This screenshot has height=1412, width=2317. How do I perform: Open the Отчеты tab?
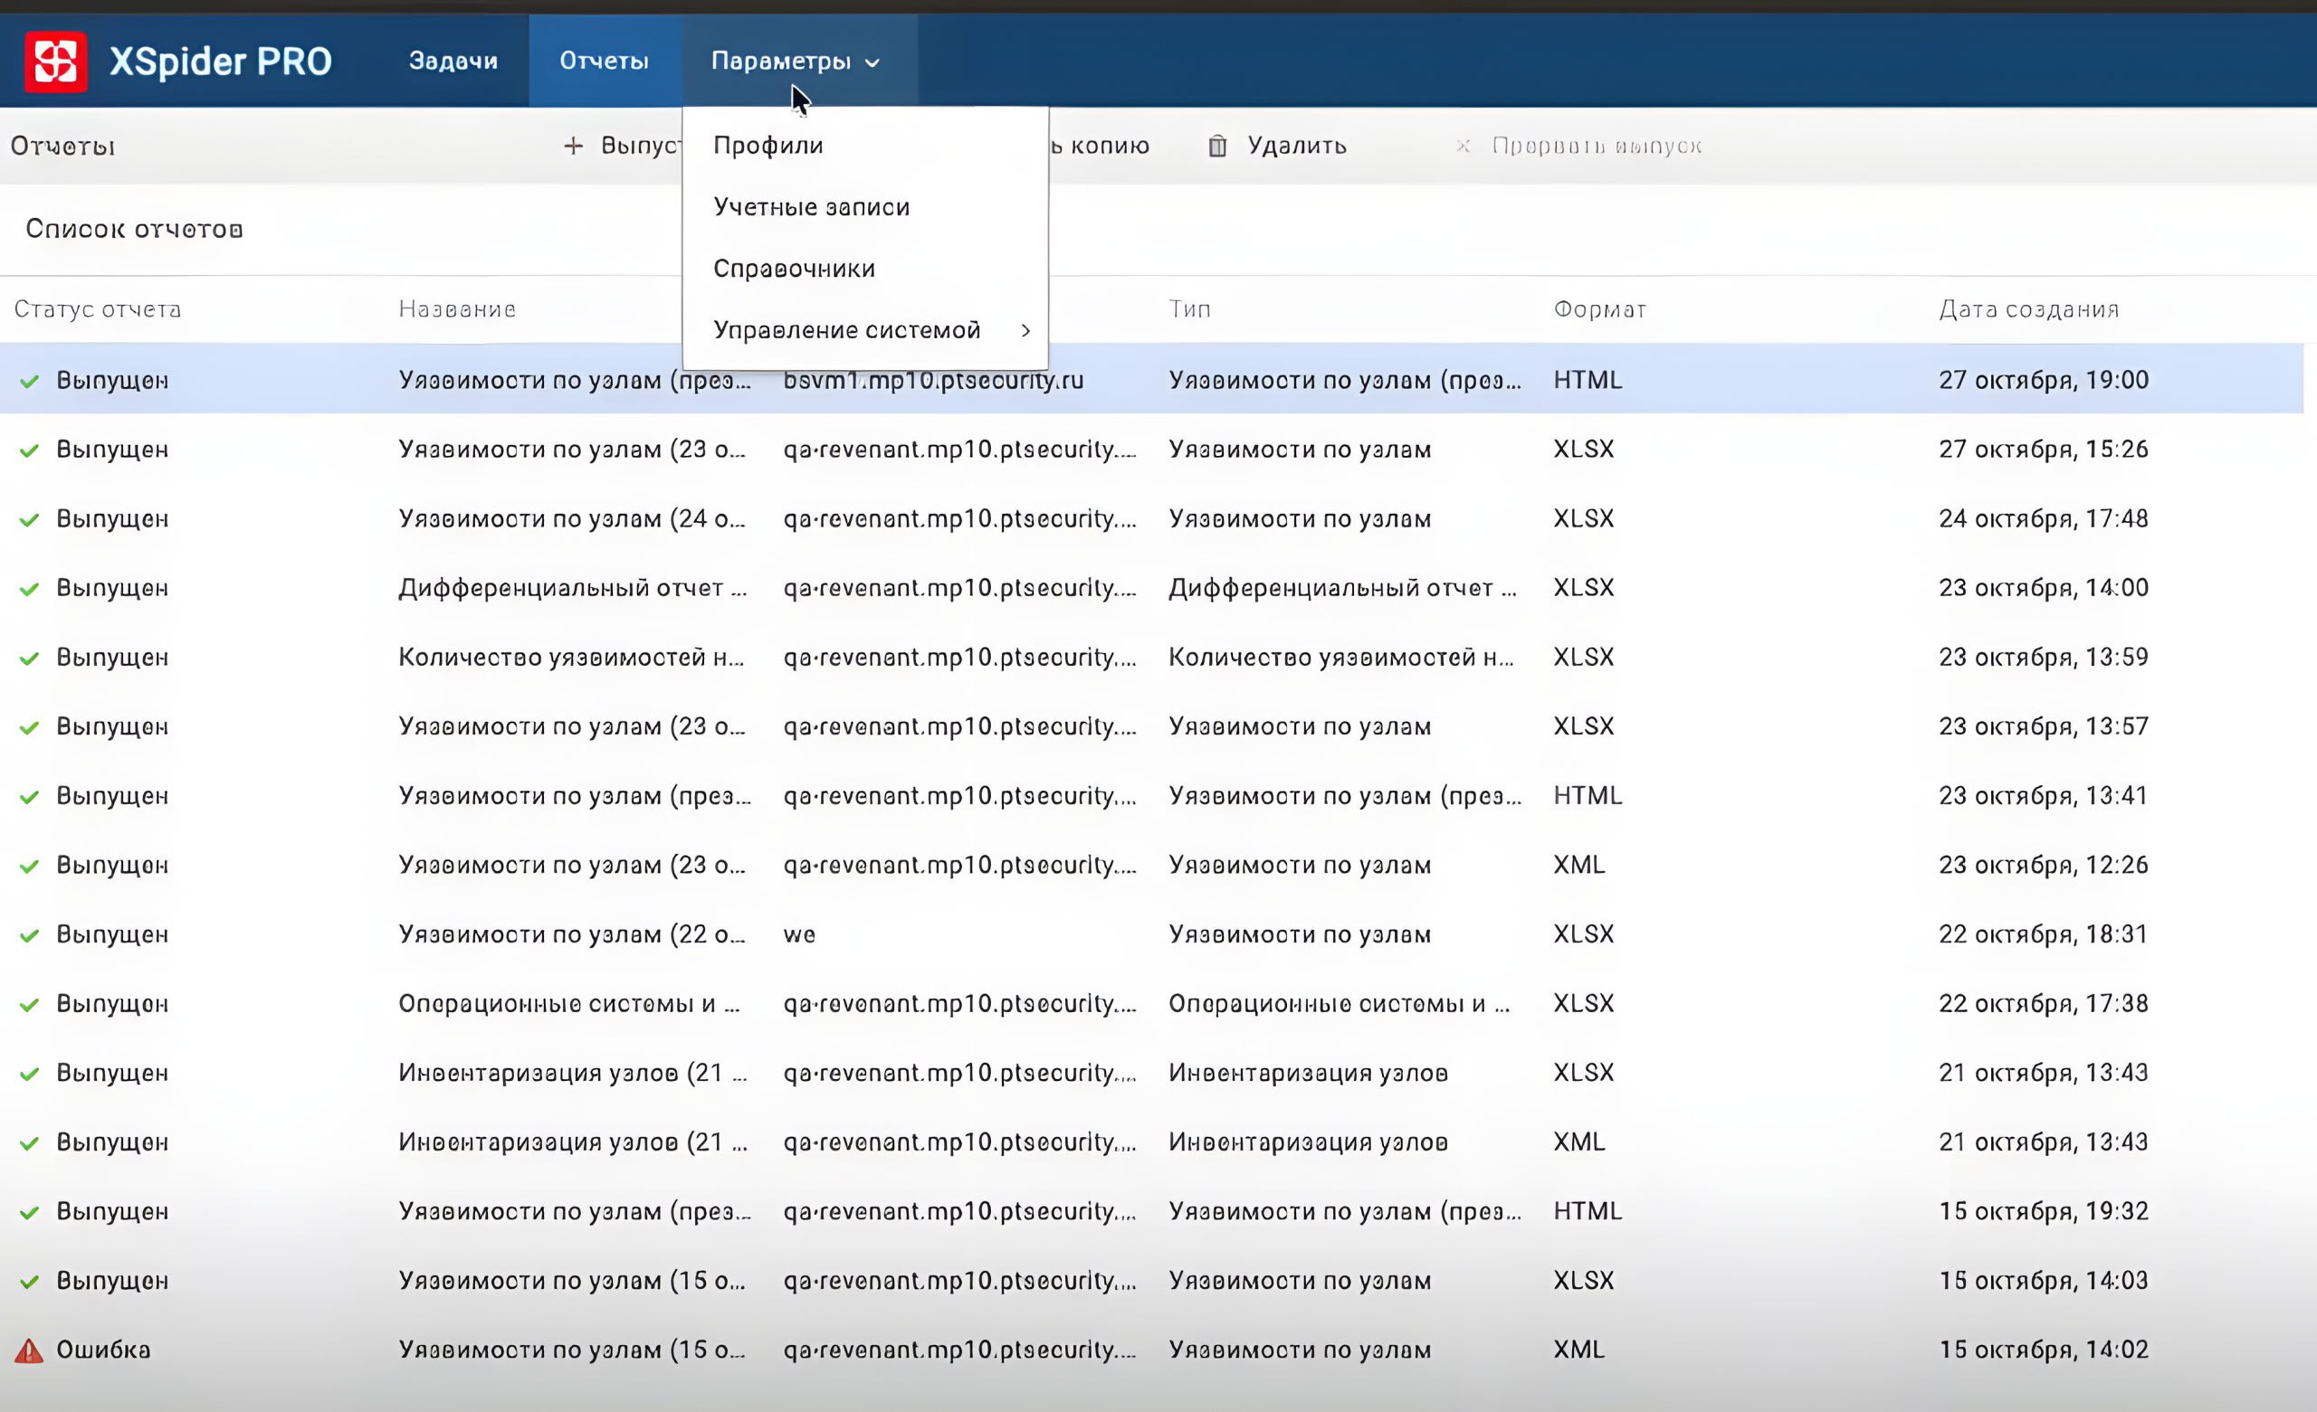(x=604, y=62)
